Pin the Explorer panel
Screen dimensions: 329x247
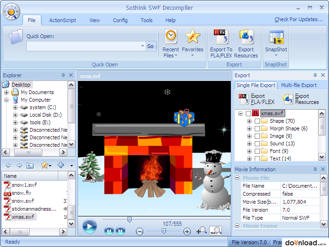63,75
